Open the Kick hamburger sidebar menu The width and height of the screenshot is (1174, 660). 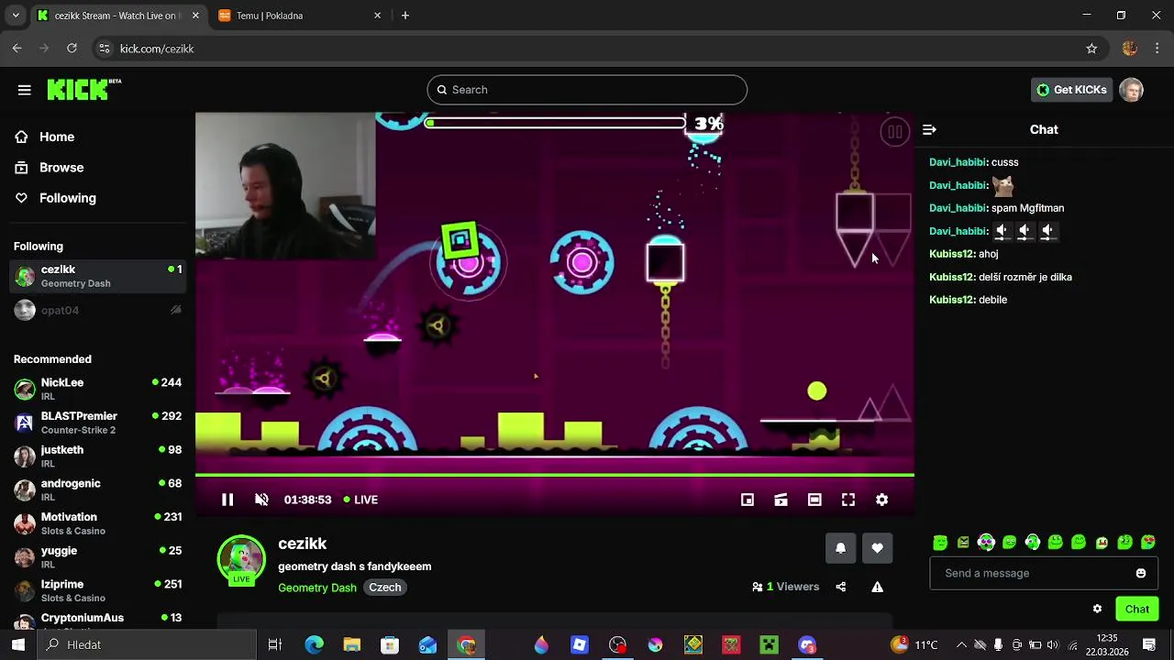tap(25, 90)
